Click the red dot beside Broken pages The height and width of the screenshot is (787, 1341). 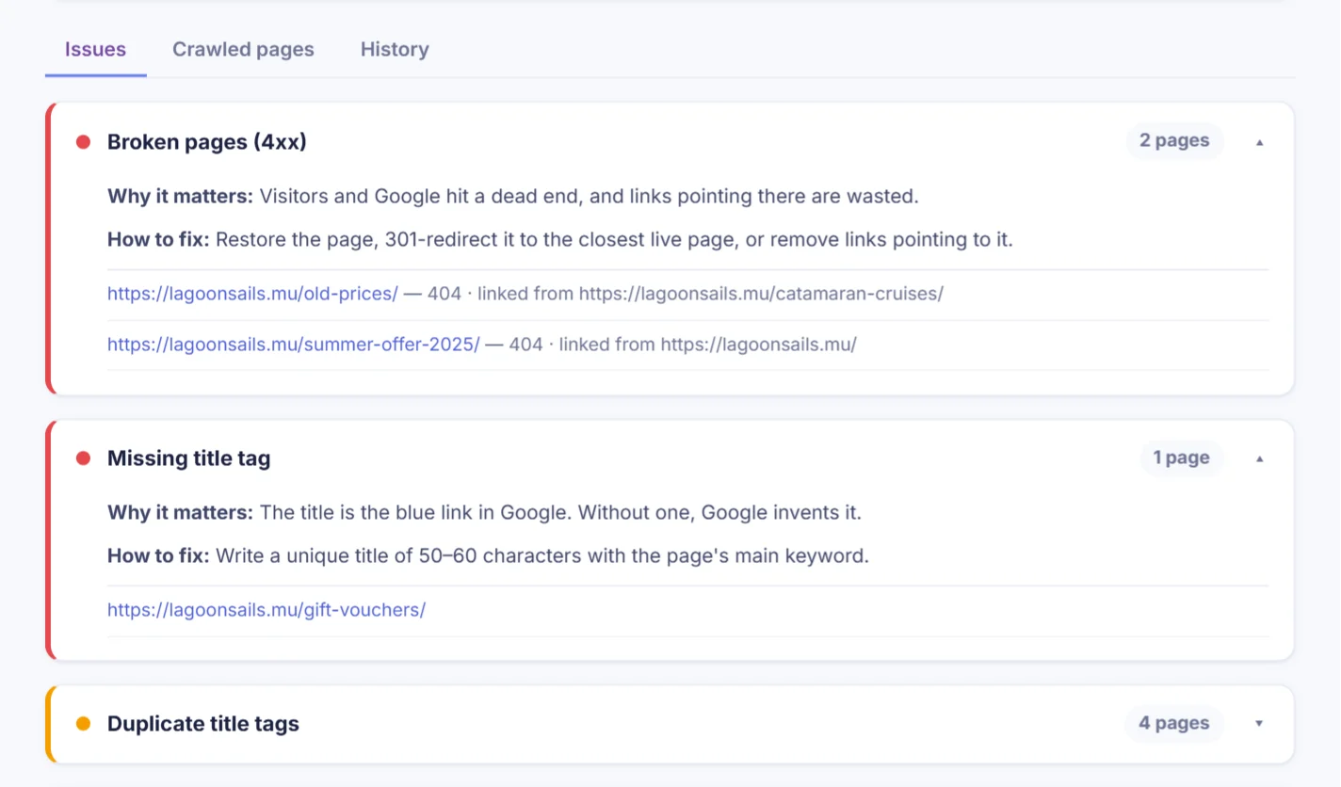[x=83, y=142]
